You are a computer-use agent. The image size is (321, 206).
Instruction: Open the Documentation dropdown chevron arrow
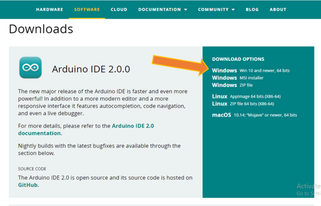[x=185, y=9]
